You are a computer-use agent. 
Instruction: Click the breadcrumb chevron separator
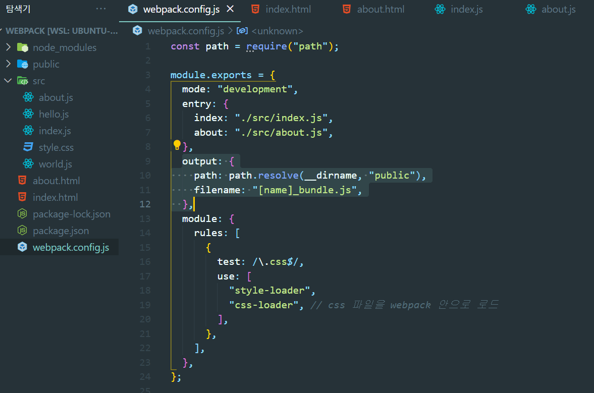(x=230, y=31)
